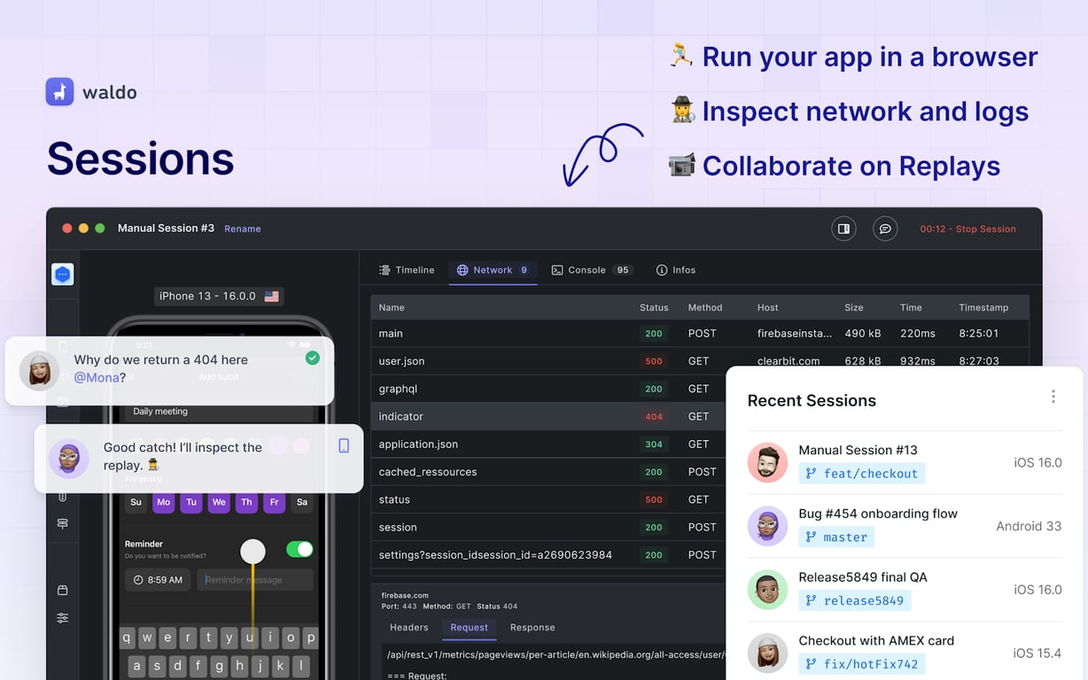Switch to the Timeline tab
Image resolution: width=1088 pixels, height=680 pixels.
coord(407,270)
